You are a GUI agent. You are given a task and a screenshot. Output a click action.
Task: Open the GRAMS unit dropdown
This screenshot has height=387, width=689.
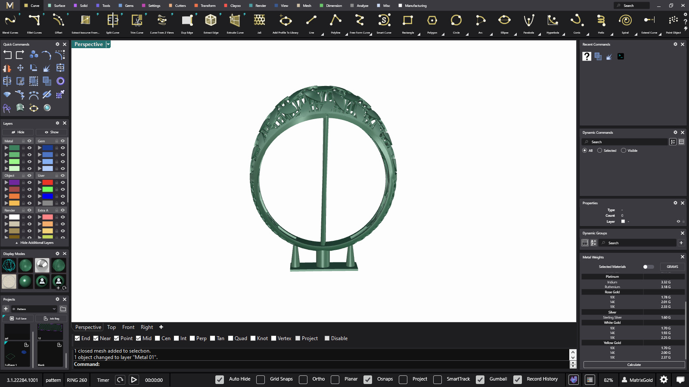click(672, 267)
